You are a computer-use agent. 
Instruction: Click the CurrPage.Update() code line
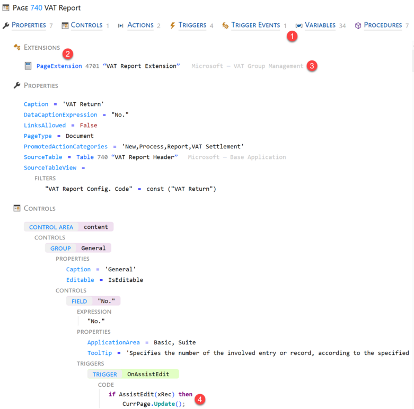[154, 404]
